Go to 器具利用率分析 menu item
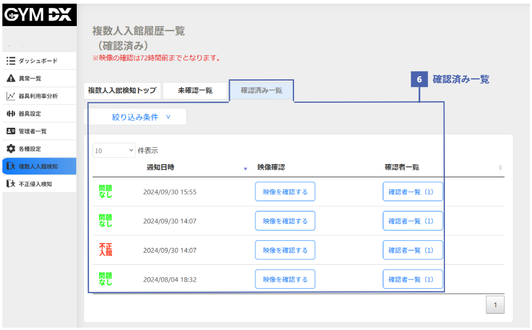Image resolution: width=532 pixels, height=330 pixels. [39, 96]
